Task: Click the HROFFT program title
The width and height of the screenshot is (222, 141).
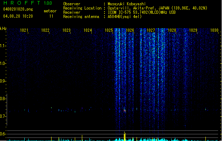Action: tap(22, 3)
